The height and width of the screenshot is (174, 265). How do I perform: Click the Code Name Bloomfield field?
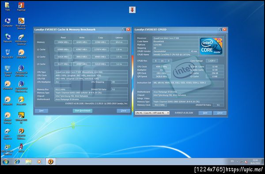click(175, 42)
